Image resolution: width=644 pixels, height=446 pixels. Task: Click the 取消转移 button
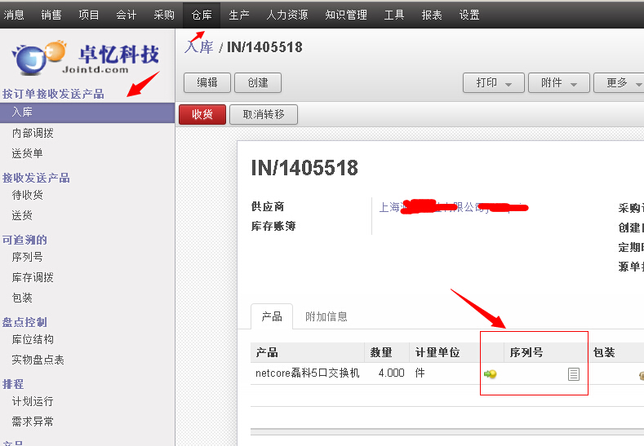pyautogui.click(x=264, y=115)
